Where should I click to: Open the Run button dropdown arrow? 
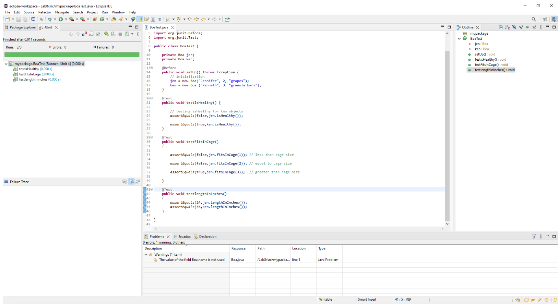[x=66, y=19]
